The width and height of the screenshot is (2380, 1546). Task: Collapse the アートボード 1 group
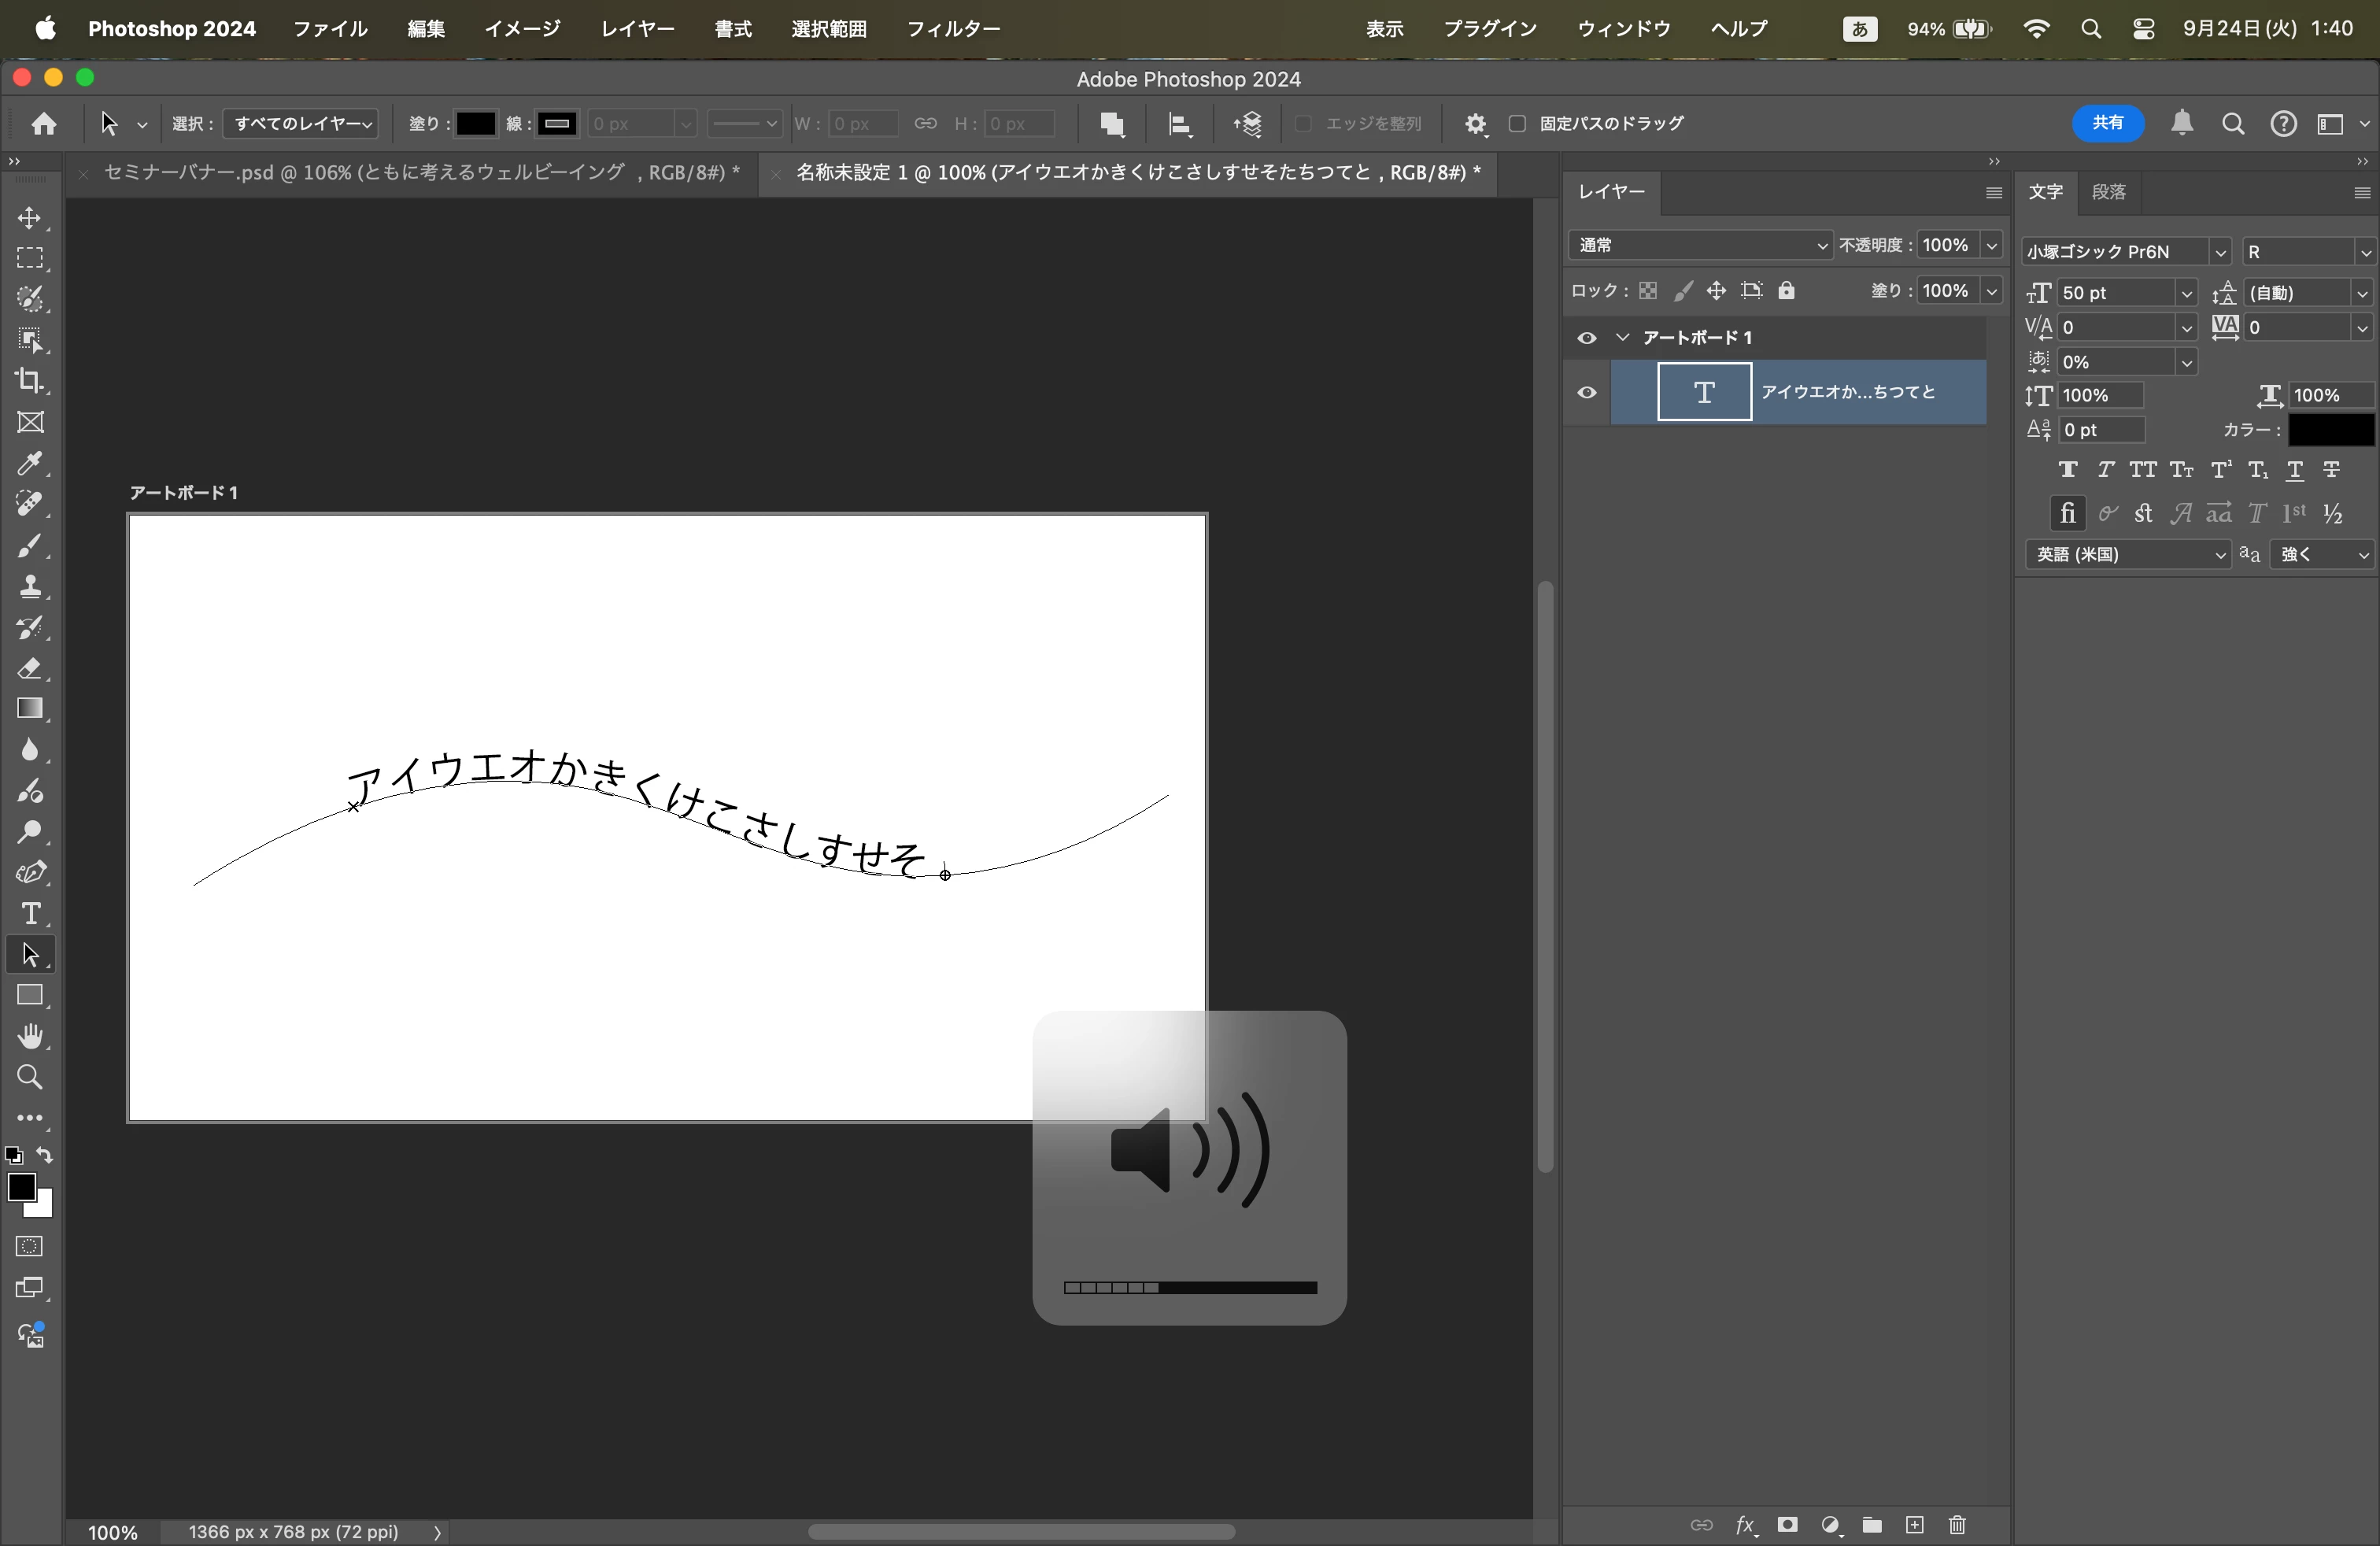tap(1623, 338)
